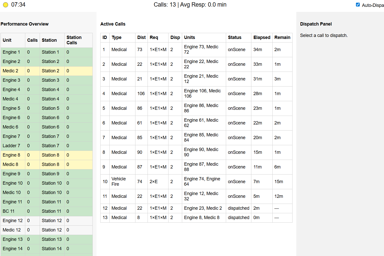The width and height of the screenshot is (384, 256).
Task: Toggle the Auto-Dispatch checkbox
Action: (x=358, y=5)
